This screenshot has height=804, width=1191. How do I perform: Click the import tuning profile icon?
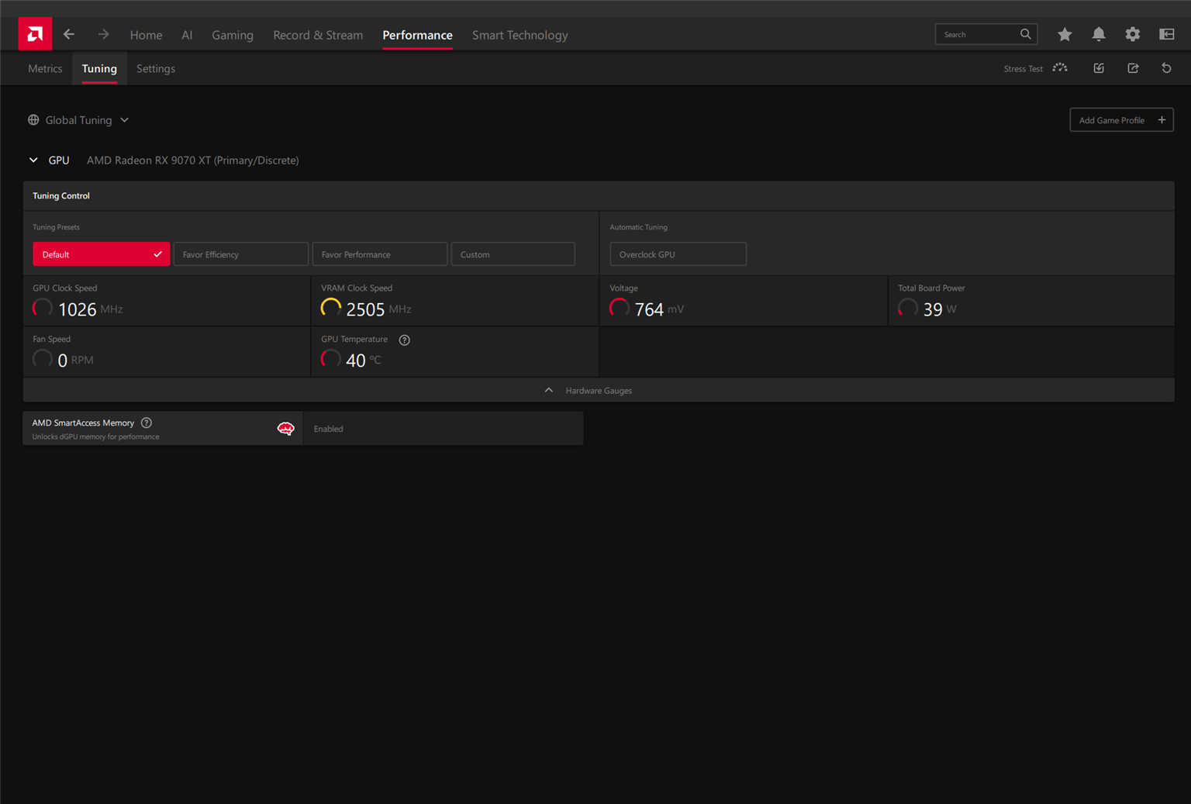pos(1099,68)
